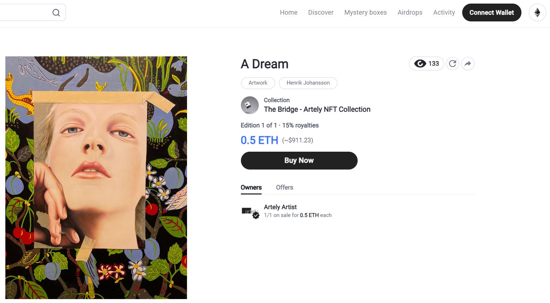Click the Henrik Johansson tag
Viewport: 550px width, 303px height.
pyautogui.click(x=308, y=83)
